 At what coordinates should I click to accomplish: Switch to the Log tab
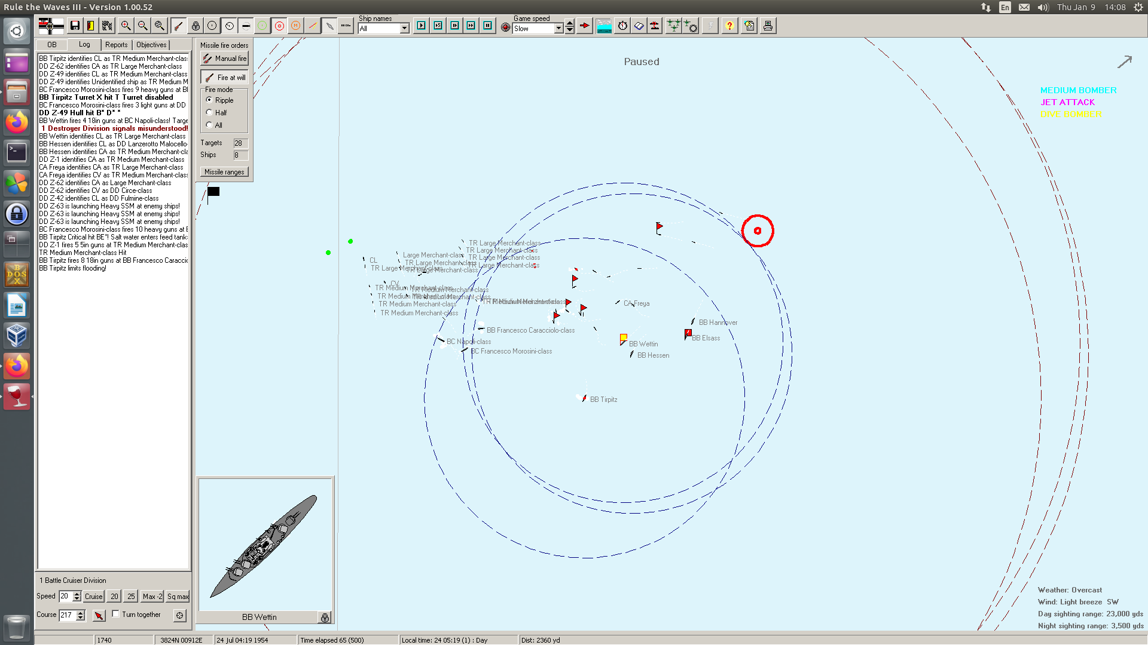click(84, 44)
